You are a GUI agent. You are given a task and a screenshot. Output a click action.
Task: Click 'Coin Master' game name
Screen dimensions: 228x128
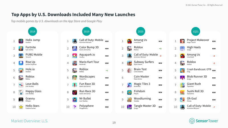(141, 77)
